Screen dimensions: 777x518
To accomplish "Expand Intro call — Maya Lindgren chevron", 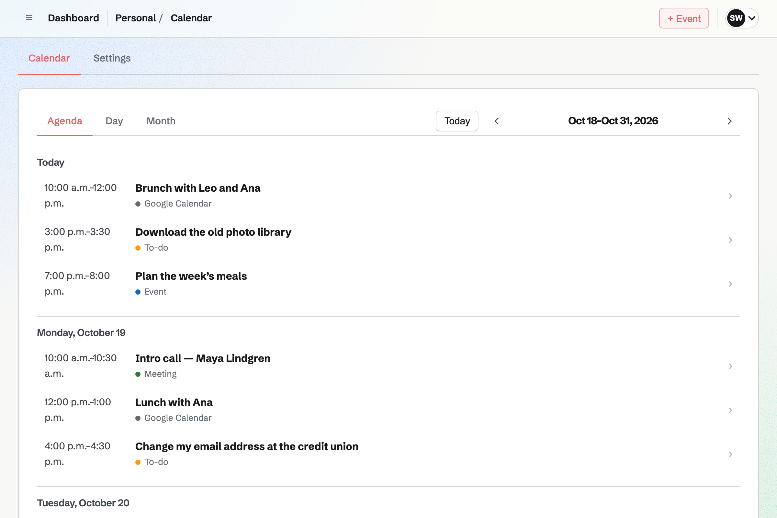I will pos(730,366).
